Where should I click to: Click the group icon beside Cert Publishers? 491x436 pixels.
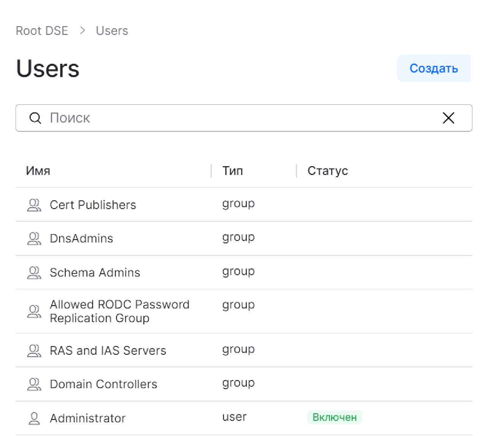click(34, 205)
